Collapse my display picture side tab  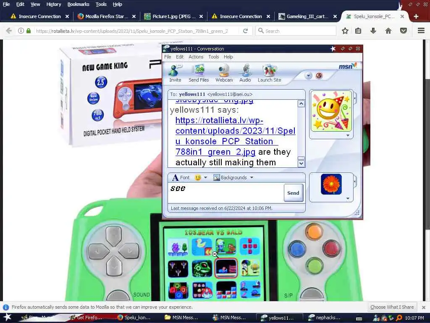tap(355, 182)
